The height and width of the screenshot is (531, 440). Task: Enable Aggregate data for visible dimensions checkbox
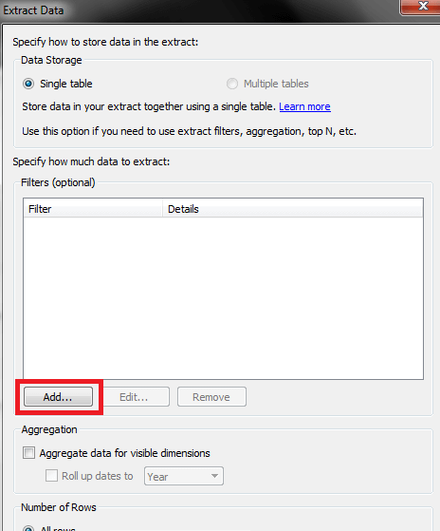(x=28, y=453)
